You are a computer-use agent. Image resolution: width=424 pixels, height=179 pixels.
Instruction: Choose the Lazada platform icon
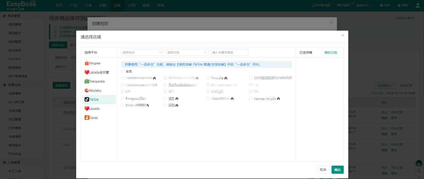(x=87, y=109)
